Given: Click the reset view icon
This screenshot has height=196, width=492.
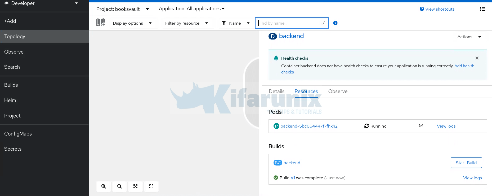Looking at the screenshot, I should point(151,186).
